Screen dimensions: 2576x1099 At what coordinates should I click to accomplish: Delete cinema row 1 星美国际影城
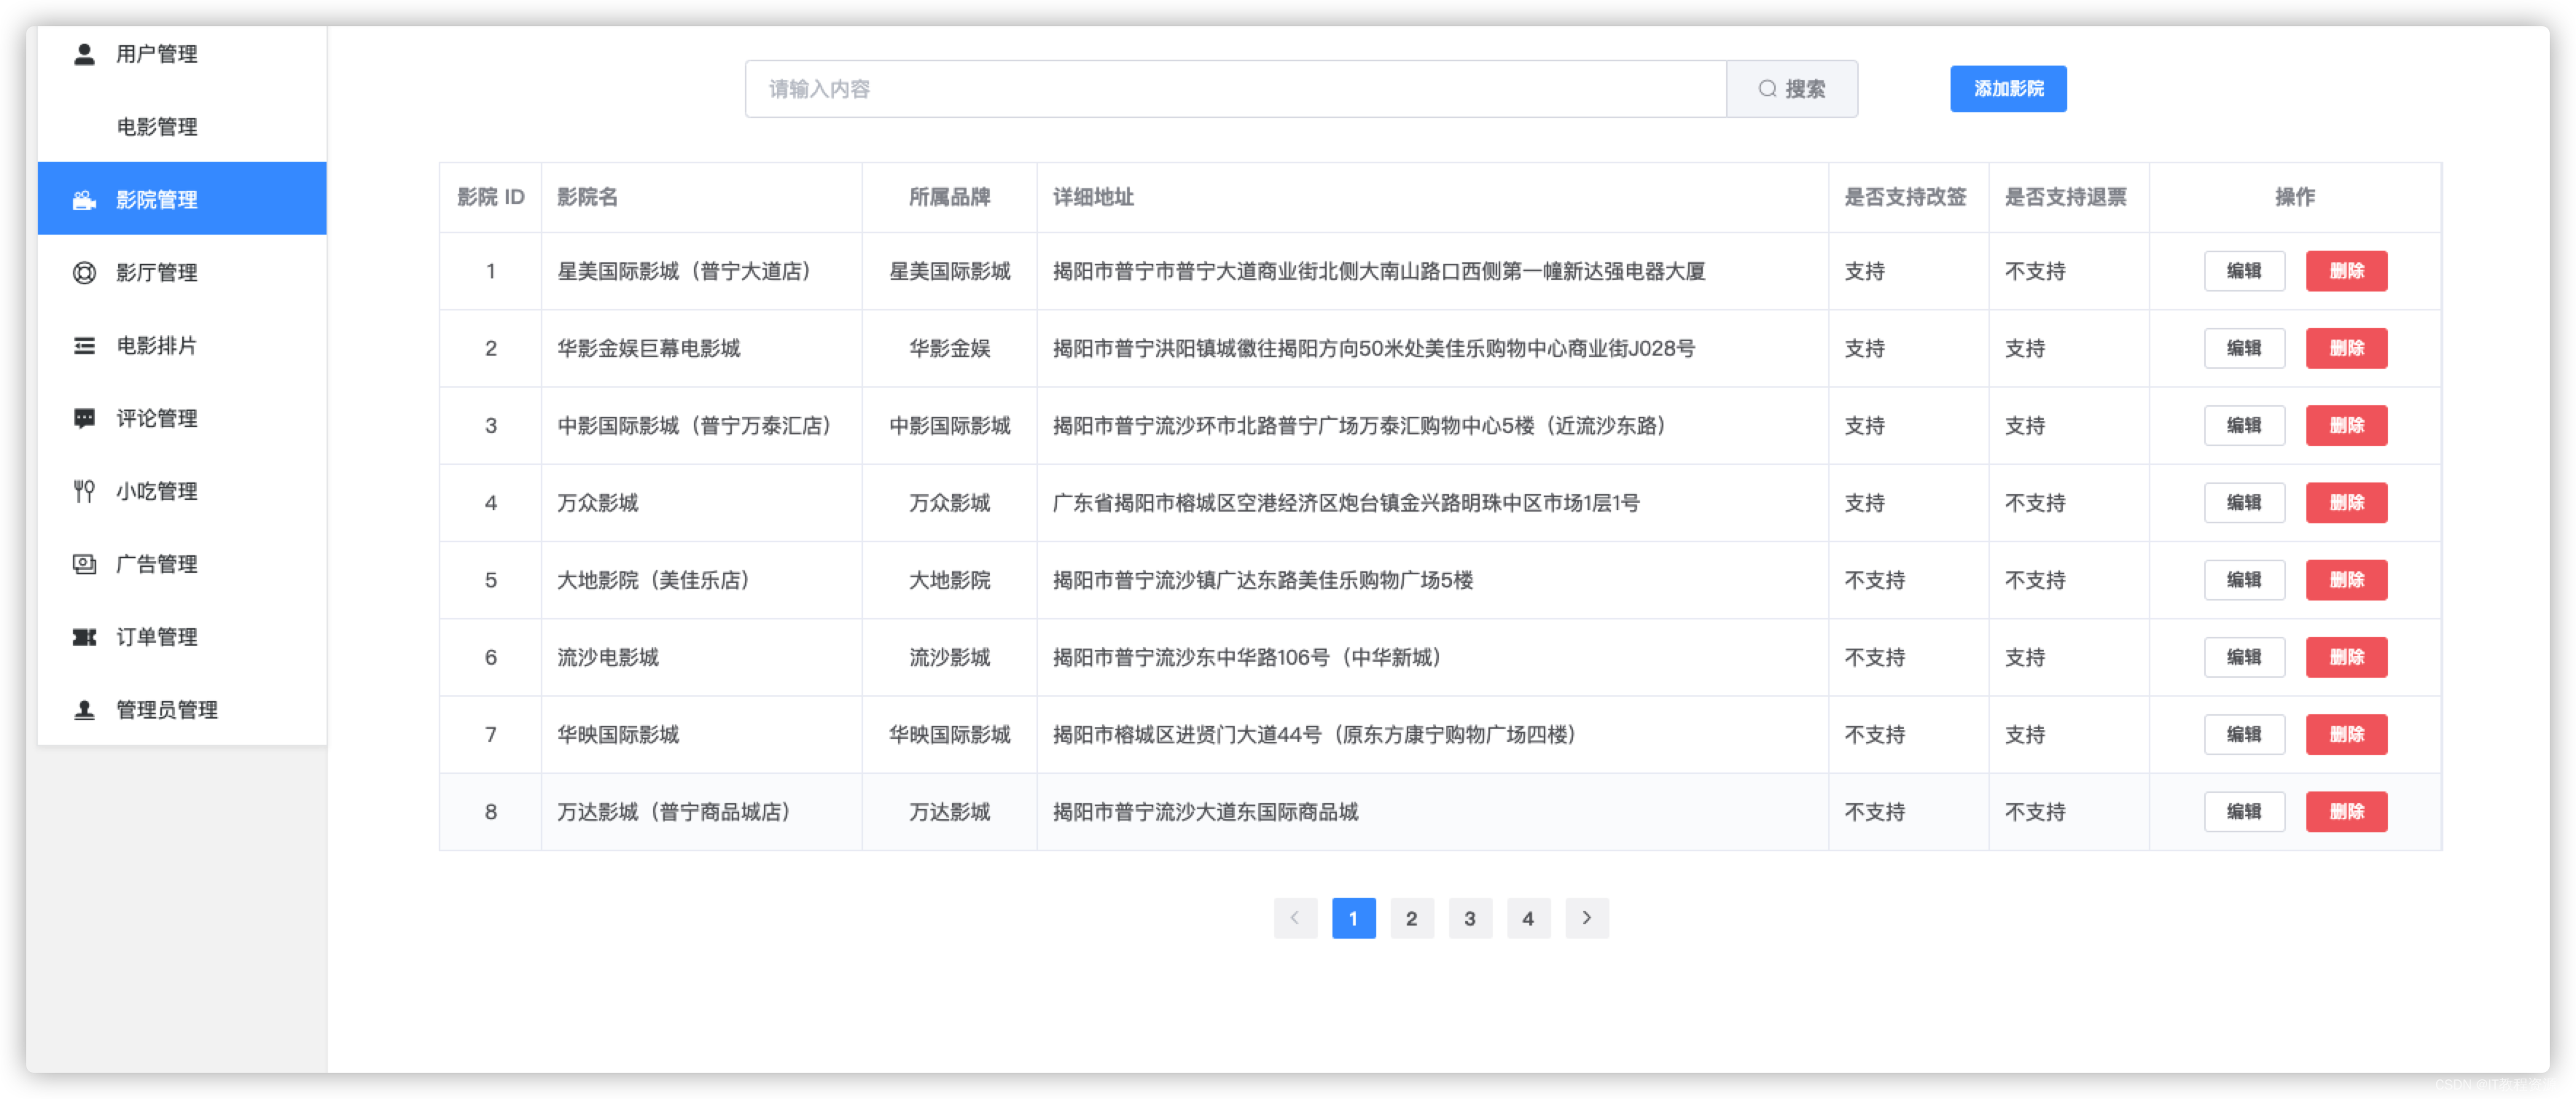click(x=2346, y=271)
